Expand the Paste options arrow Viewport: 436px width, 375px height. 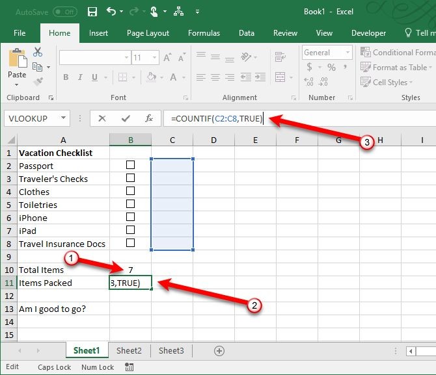[x=16, y=85]
